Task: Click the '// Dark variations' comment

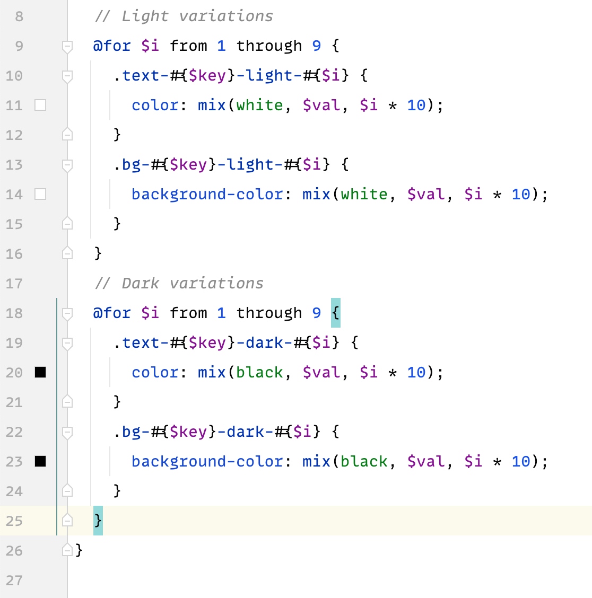Action: (179, 284)
